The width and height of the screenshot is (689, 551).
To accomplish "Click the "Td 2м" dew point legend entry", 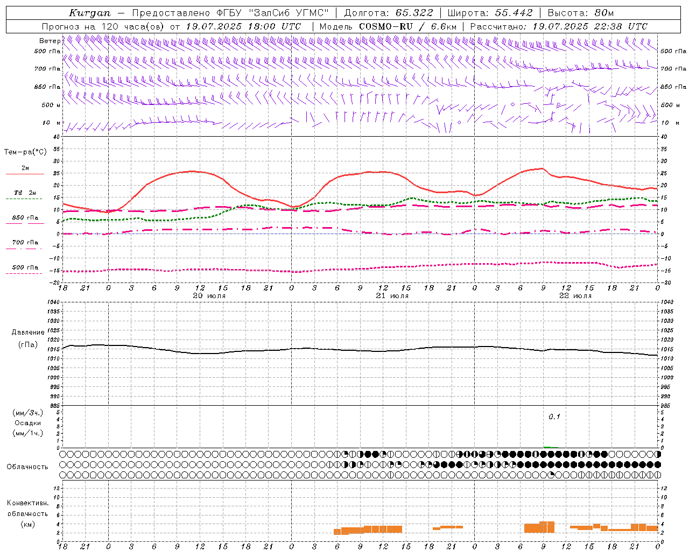I will coord(25,193).
